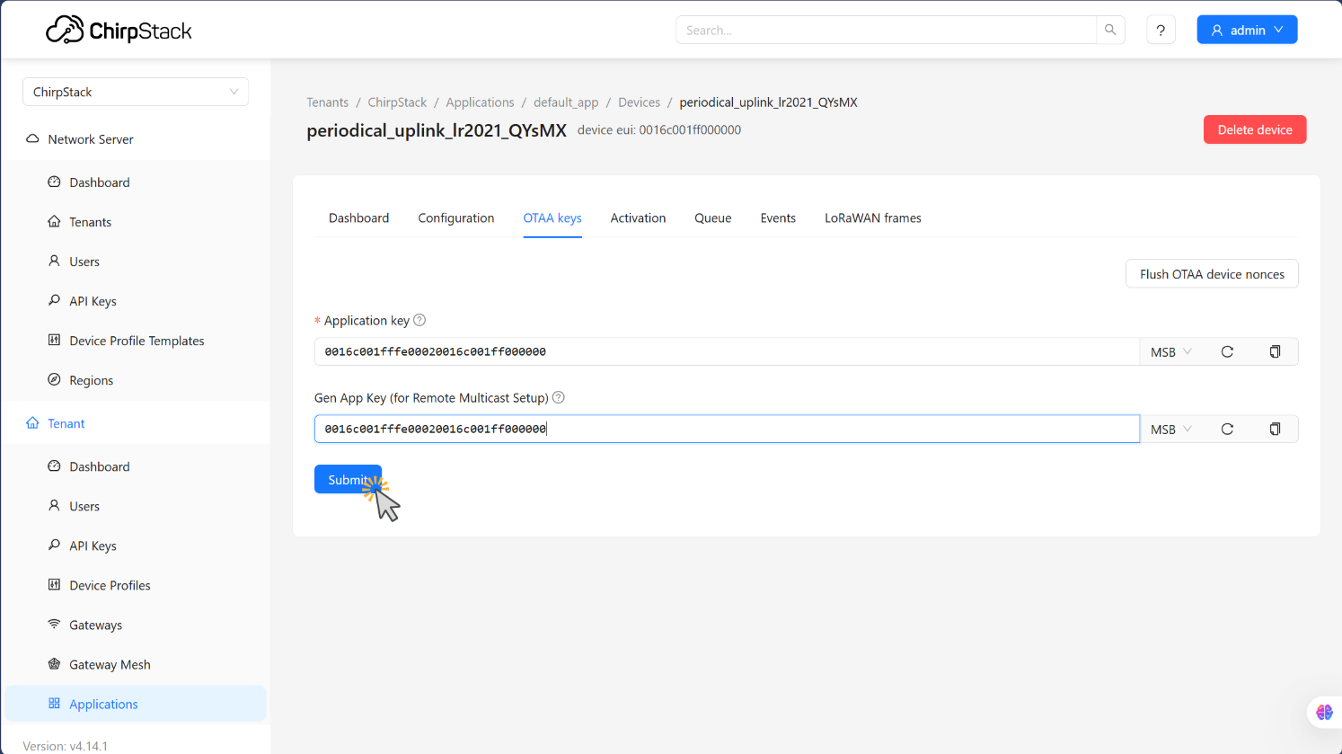The image size is (1342, 754).
Task: Click the Regions compass icon
Action: point(54,379)
